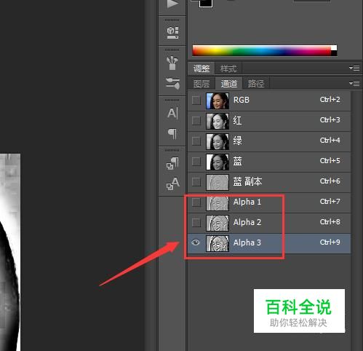Viewport: 363px width, 351px height.
Task: Select the 通道 tab
Action: pyautogui.click(x=229, y=84)
